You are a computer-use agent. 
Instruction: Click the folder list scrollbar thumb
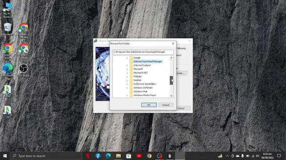[x=171, y=80]
